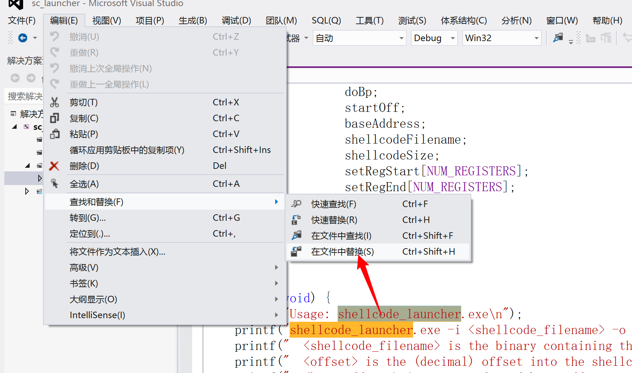Click the Quick Replace icon in submenu
This screenshot has width=632, height=373.
296,220
